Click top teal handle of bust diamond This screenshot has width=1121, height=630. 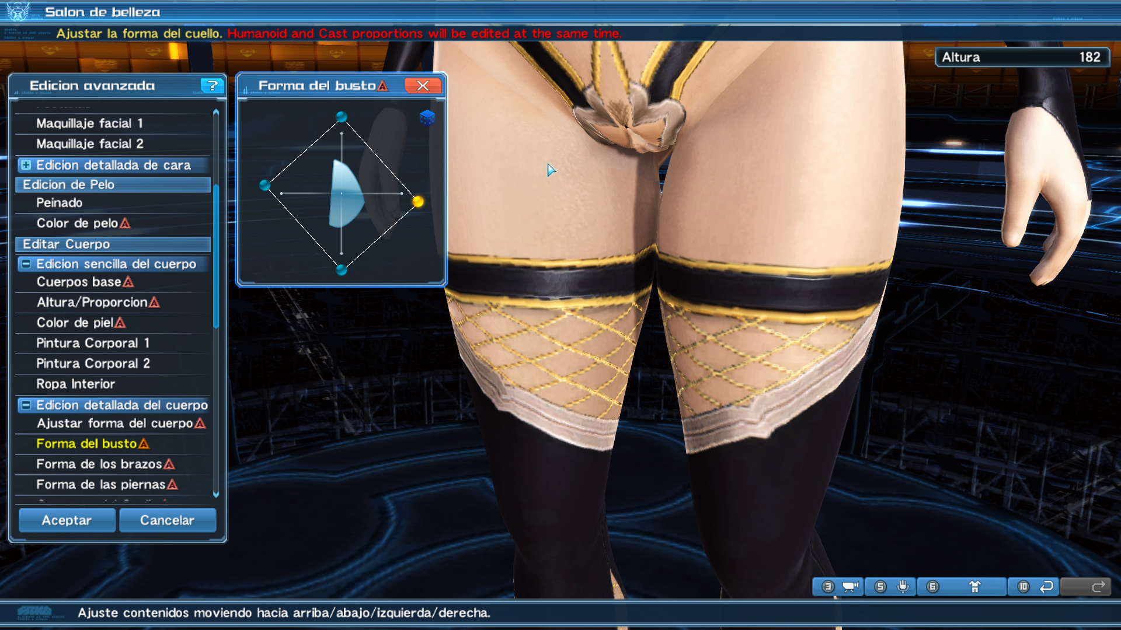pos(342,117)
